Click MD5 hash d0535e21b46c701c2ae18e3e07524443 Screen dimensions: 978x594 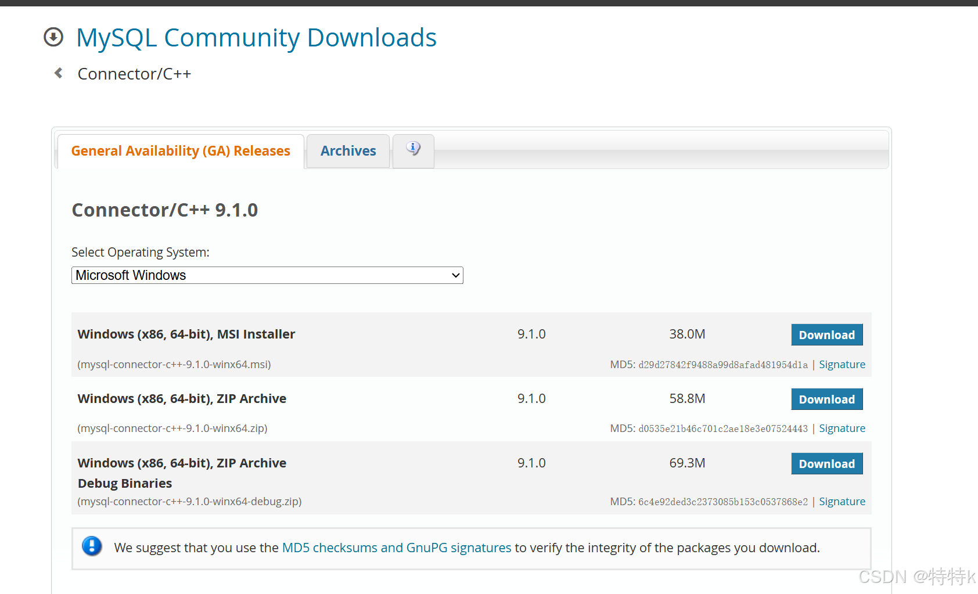[x=723, y=429]
